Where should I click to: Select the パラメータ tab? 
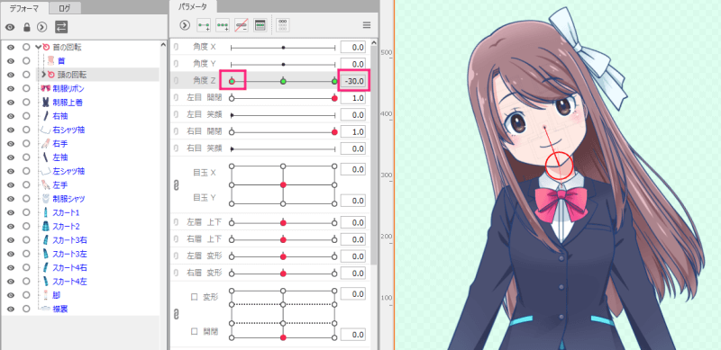(x=192, y=7)
